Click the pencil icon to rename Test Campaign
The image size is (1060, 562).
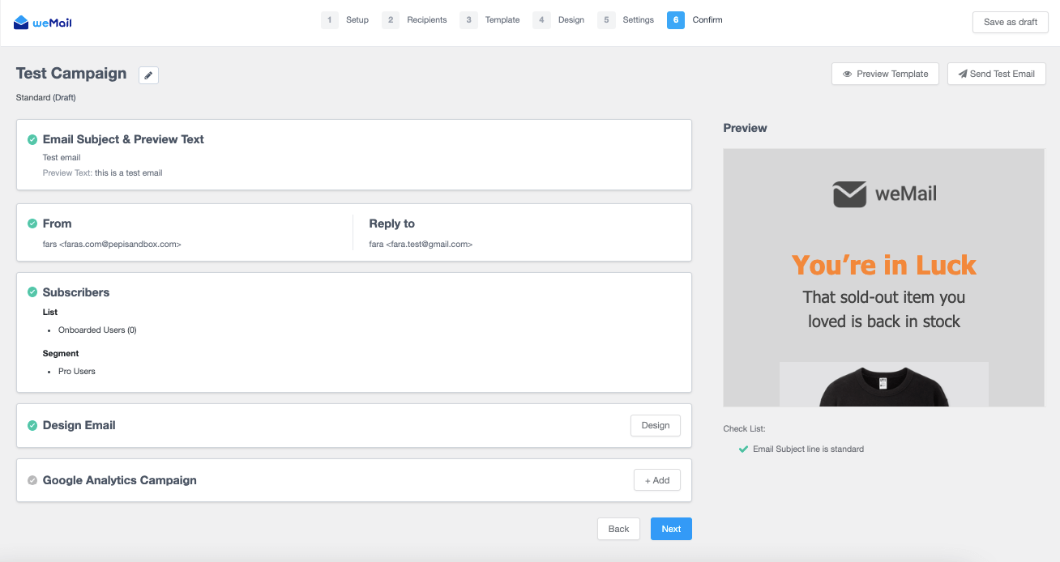point(148,75)
